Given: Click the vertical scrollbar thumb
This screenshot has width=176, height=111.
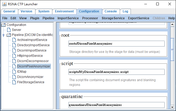Looking at the screenshot, I should pos(172,49).
